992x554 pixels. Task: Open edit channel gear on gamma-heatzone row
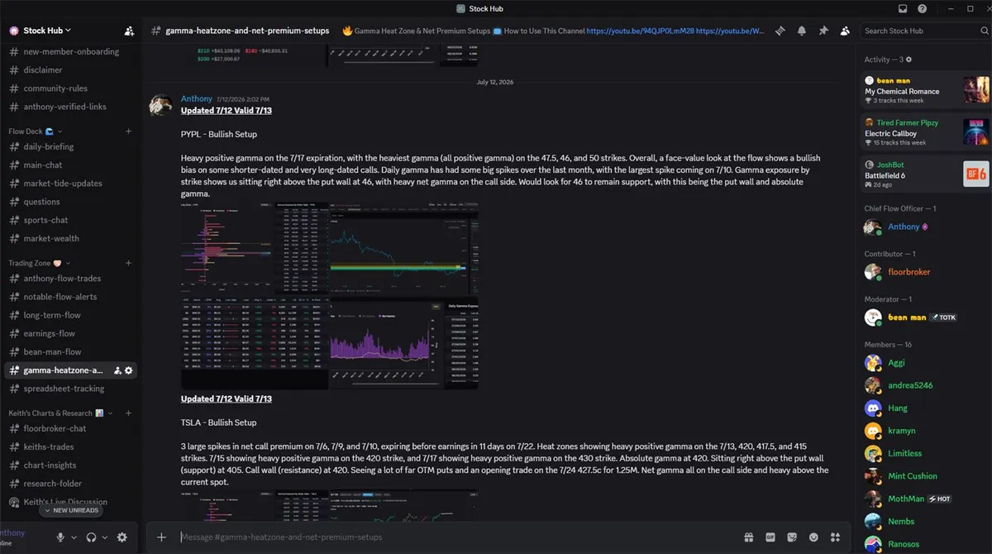(129, 370)
